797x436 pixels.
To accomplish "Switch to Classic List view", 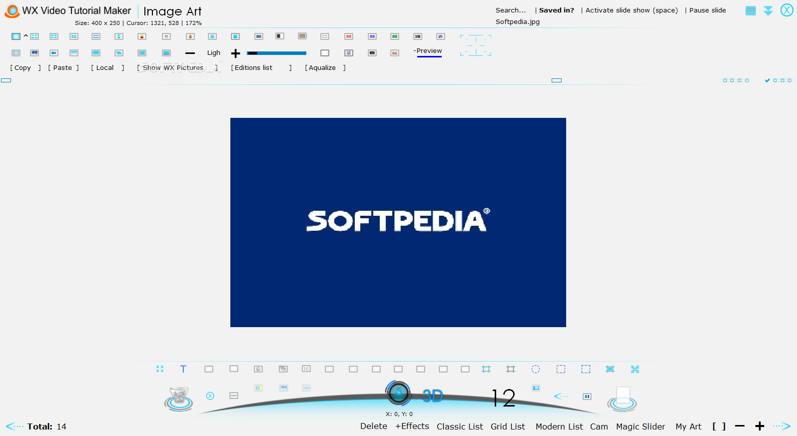I will point(460,427).
